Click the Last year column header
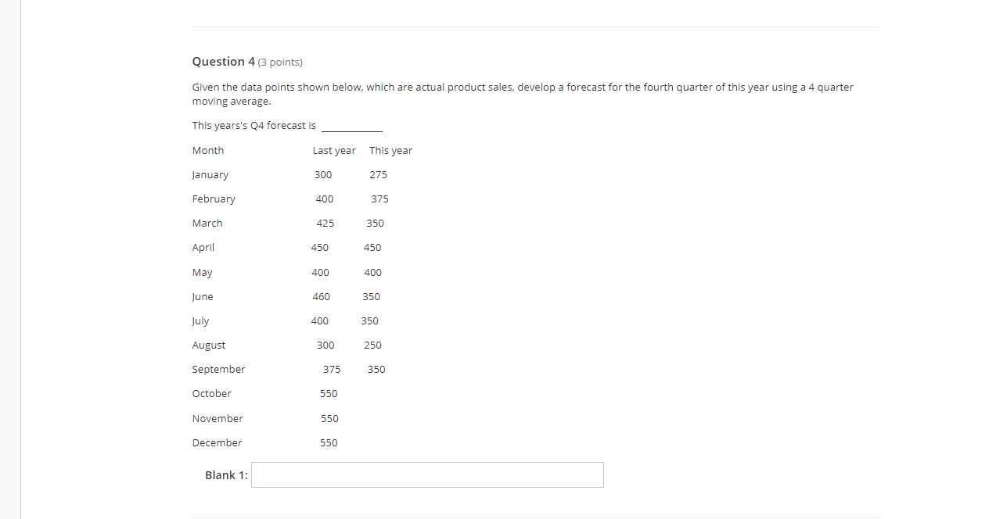The width and height of the screenshot is (989, 519). click(x=334, y=150)
